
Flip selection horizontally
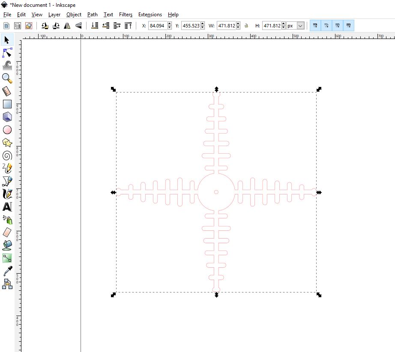(x=67, y=25)
